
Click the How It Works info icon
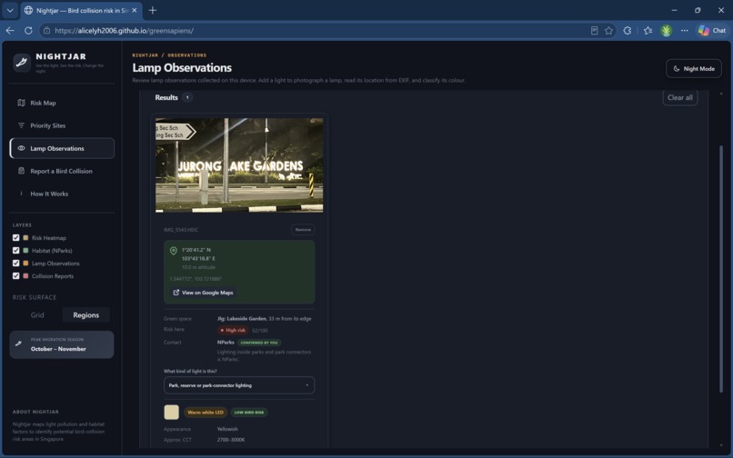(x=21, y=194)
